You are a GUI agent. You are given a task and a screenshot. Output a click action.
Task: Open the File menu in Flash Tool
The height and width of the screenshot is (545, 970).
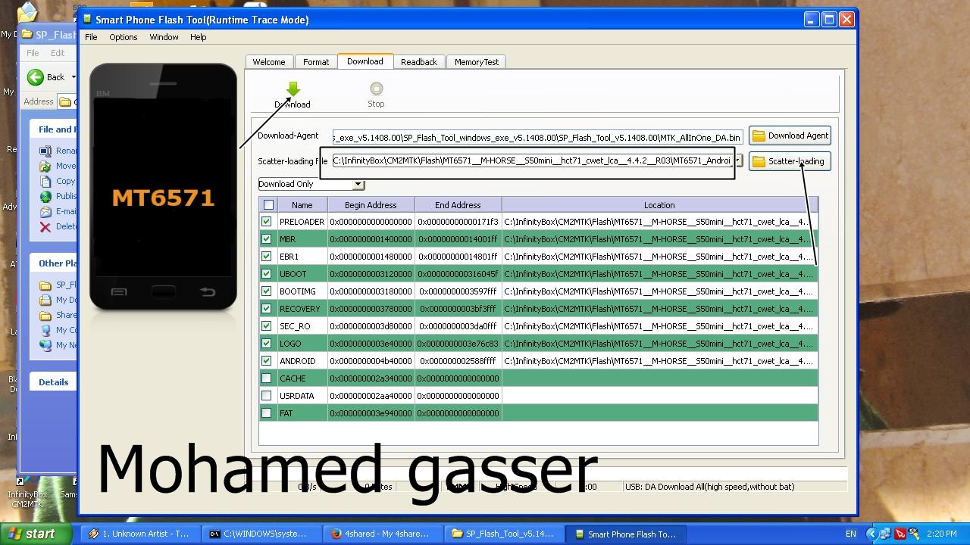pyautogui.click(x=91, y=37)
